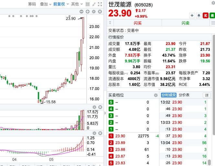Add 世茂能源 to watchlist with the plus button

(192, 15)
